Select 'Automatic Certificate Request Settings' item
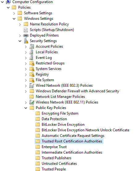137x171 pixels. tap(73, 136)
